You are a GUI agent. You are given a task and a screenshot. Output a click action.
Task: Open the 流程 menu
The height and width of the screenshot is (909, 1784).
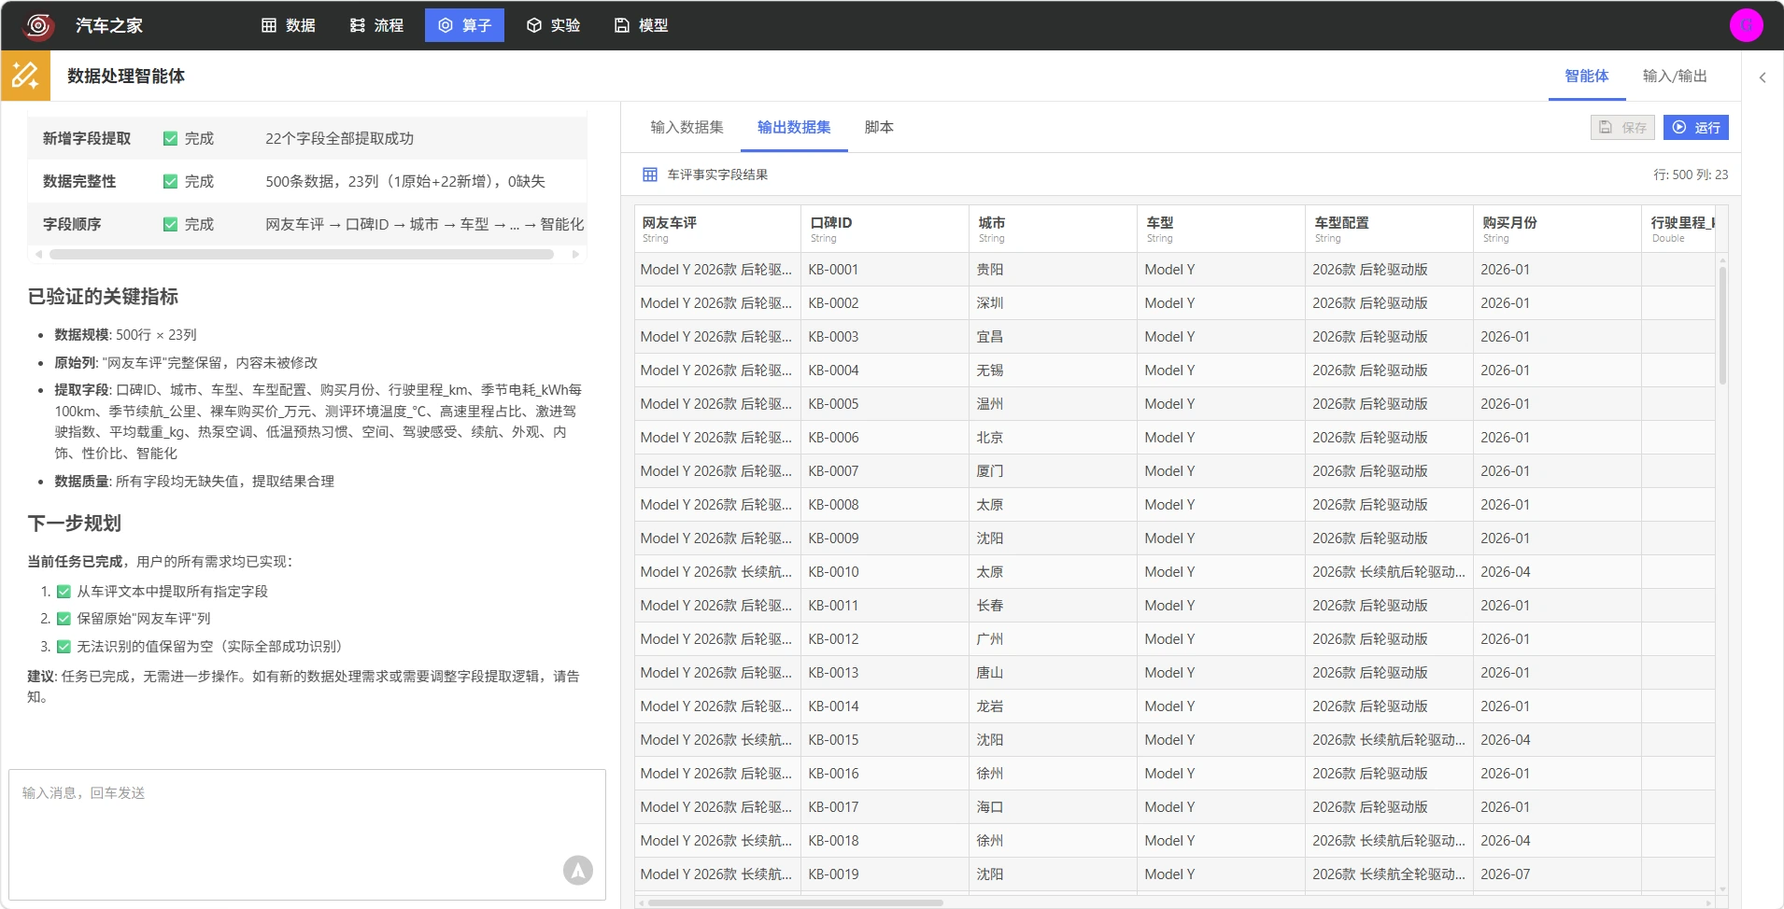(376, 25)
